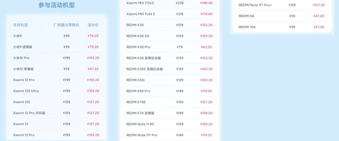Viewport: 339px width, 141px height.
Task: Click the Xiaomi 13 Pro model name
Action: coord(24,135)
